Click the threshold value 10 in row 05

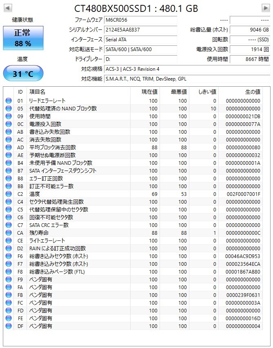pyautogui.click(x=213, y=108)
